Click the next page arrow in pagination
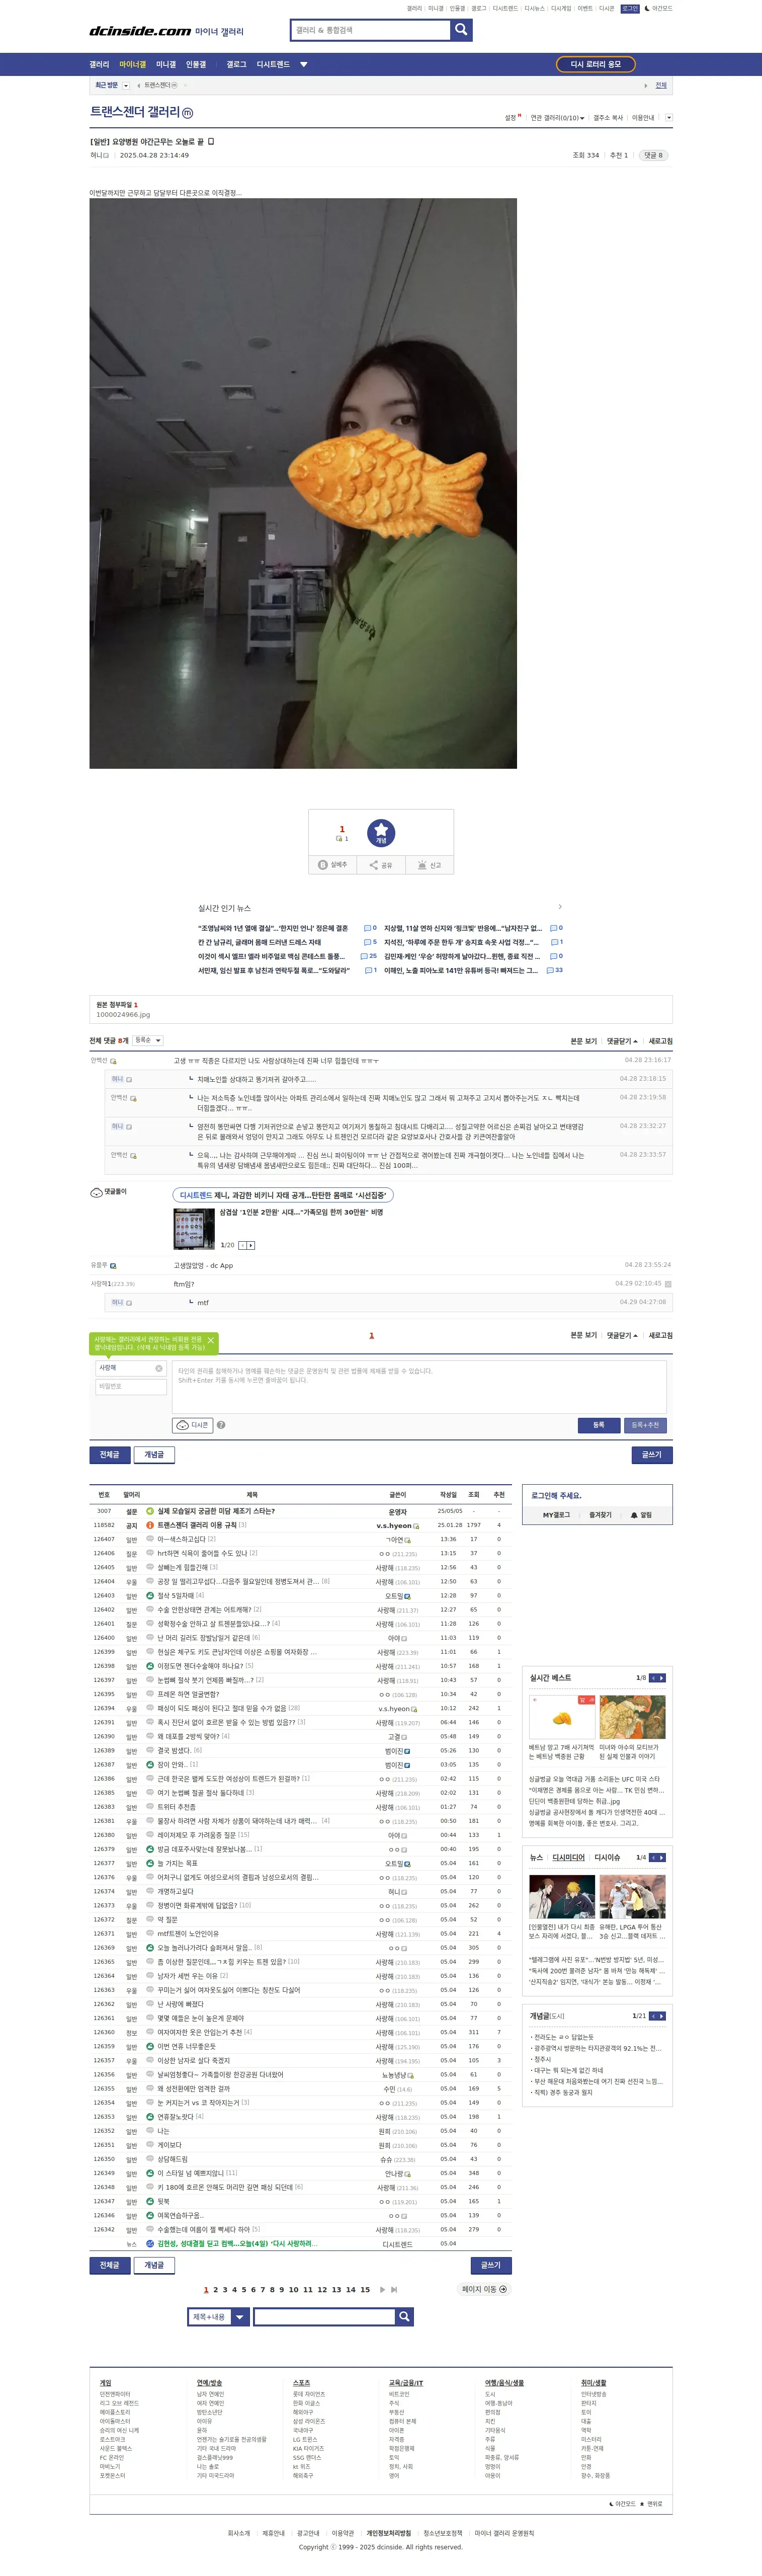This screenshot has width=762, height=2576. click(x=382, y=2289)
